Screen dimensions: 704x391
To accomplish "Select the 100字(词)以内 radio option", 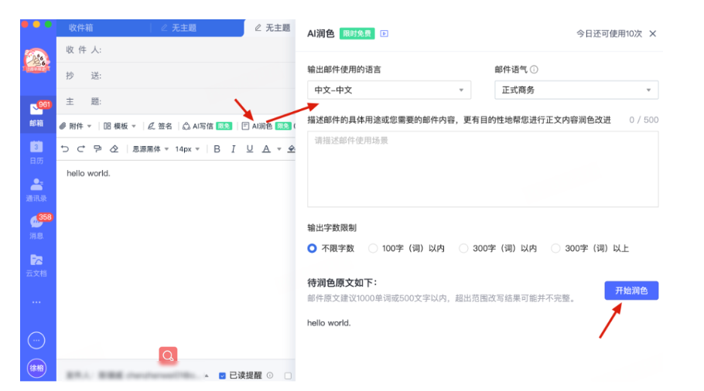I will (373, 248).
